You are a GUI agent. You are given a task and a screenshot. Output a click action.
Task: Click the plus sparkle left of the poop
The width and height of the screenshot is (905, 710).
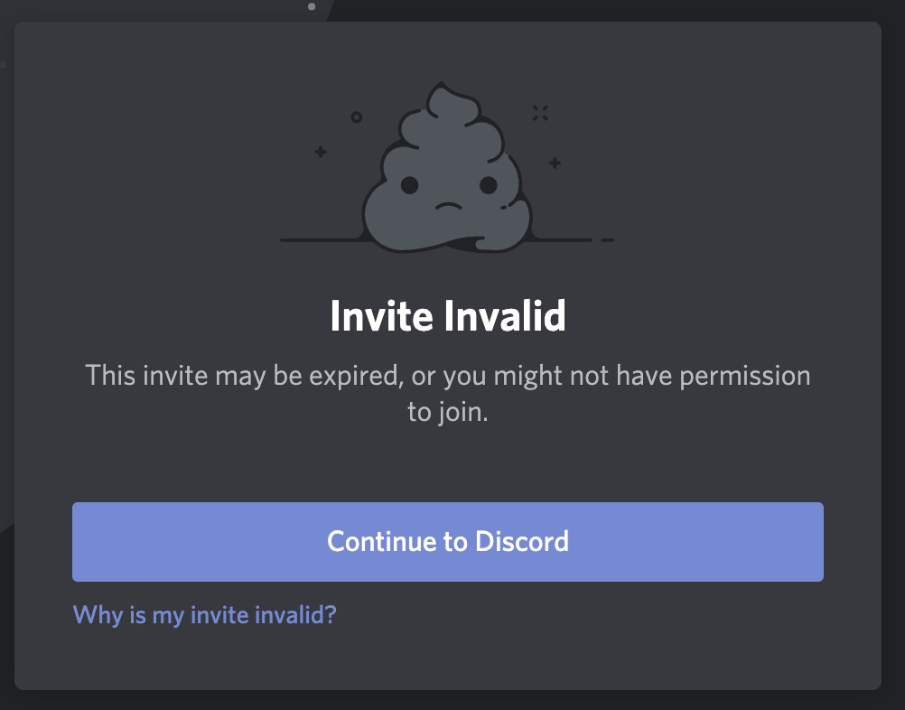tap(321, 152)
